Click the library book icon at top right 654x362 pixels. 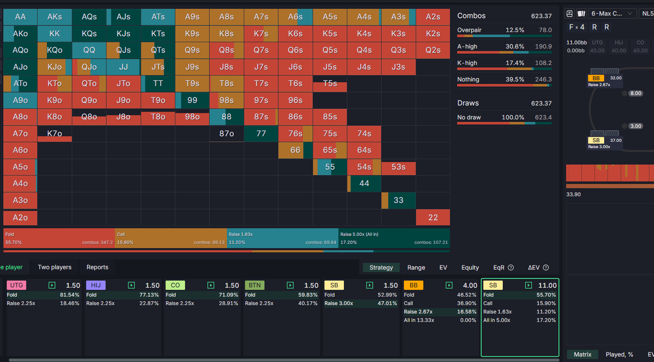point(570,14)
